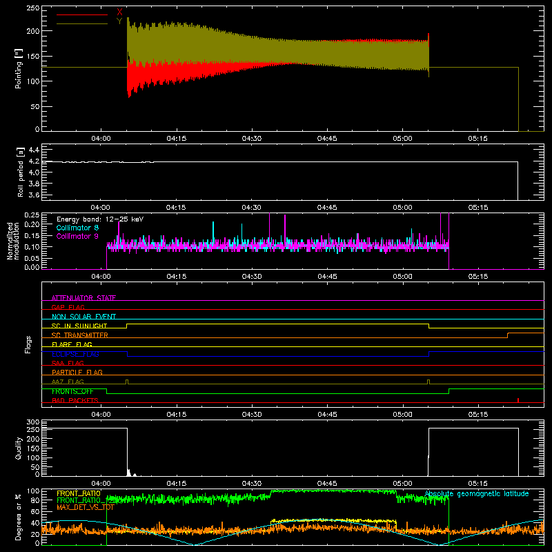Click the 4.4 value on Roll period axis
This screenshot has height=552, width=552.
(34, 150)
